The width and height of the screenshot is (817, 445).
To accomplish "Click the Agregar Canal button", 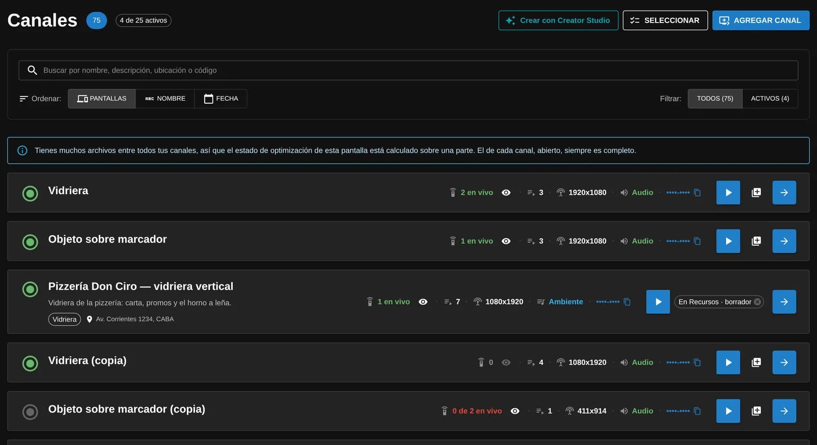I will click(x=761, y=20).
